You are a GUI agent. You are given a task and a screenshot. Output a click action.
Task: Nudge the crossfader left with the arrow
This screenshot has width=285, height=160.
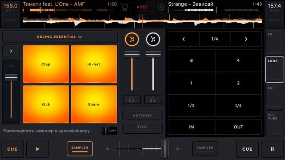[x=107, y=149]
